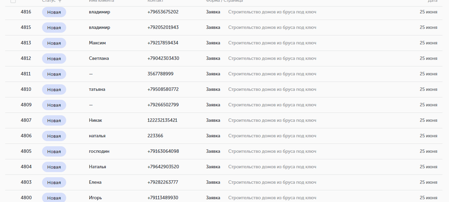
Task: Open the Заявка form of lead 4810
Action: click(x=213, y=89)
